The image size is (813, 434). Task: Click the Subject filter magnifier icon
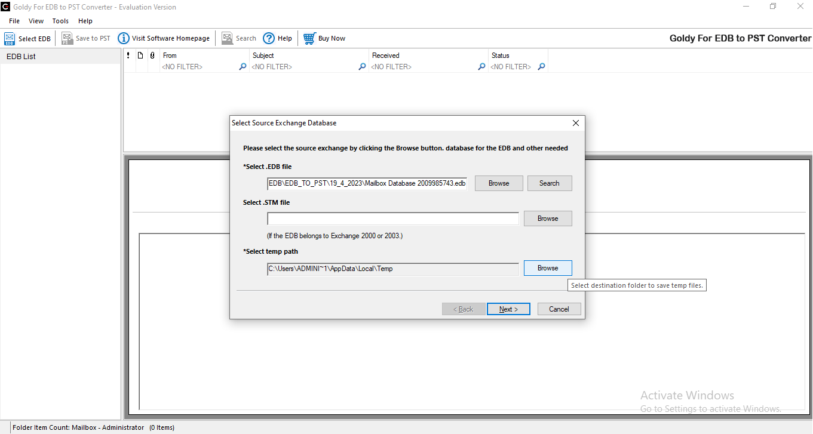pos(362,67)
